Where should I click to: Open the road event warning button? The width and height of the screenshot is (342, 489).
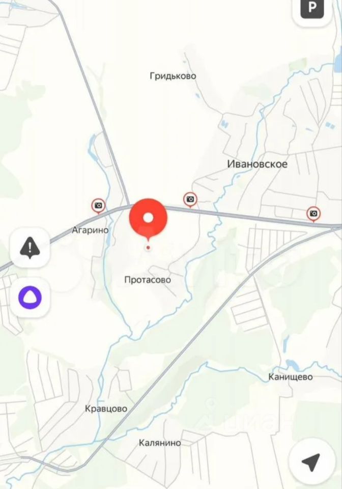(30, 248)
